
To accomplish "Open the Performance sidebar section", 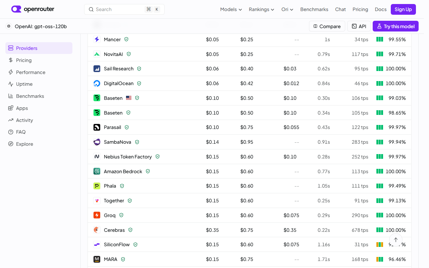I will pyautogui.click(x=39, y=72).
